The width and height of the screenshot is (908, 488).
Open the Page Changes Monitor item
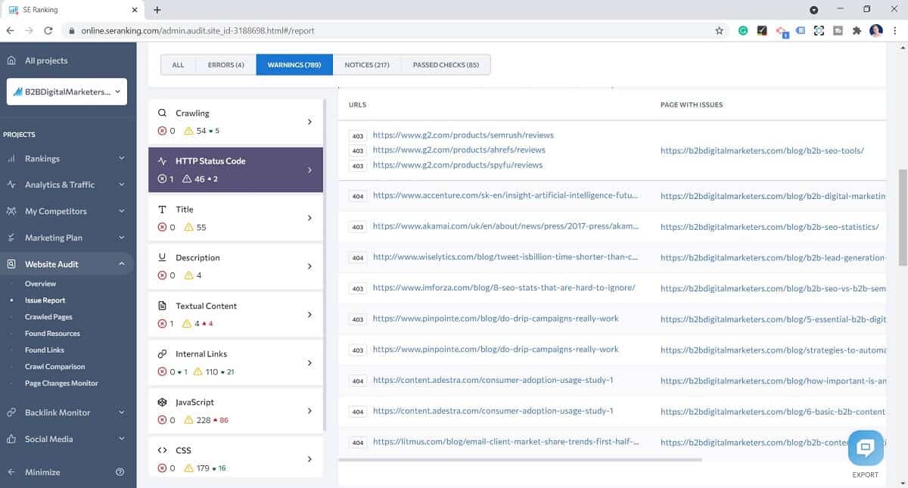[61, 384]
